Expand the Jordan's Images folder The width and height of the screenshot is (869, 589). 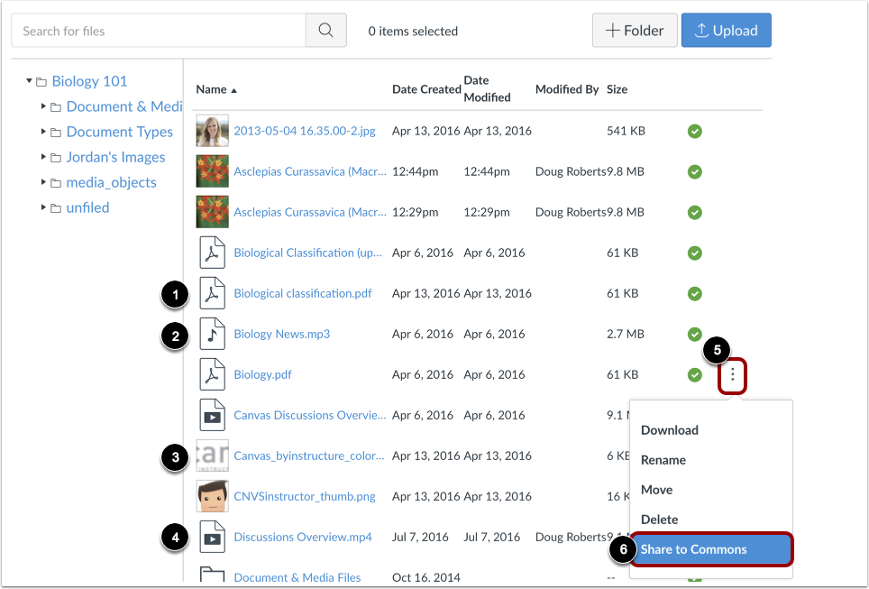point(43,157)
